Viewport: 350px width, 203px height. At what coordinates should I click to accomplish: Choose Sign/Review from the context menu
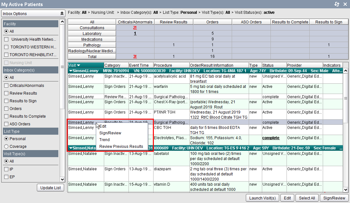pos(110,133)
